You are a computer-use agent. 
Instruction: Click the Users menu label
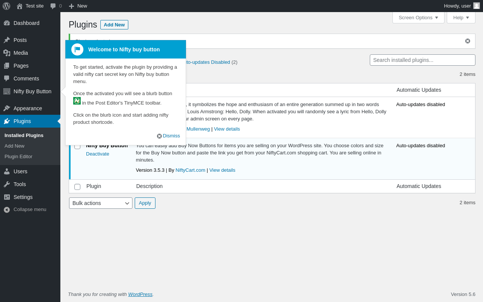[20, 171]
